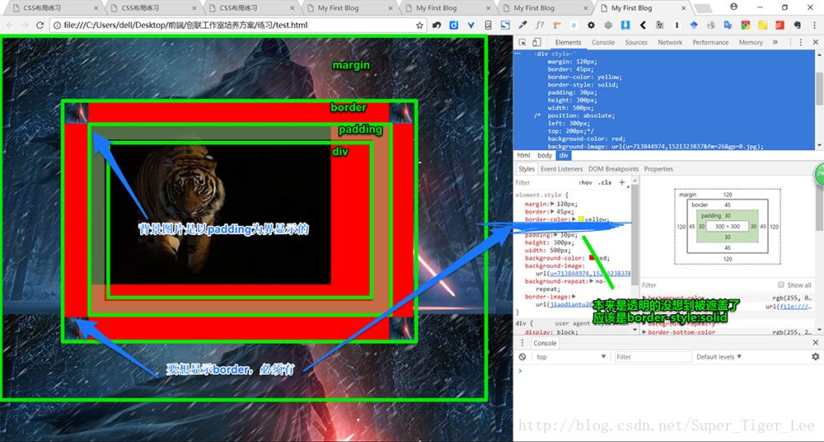Expand the border-bottom-color computed property
824x442 pixels.
(645, 332)
